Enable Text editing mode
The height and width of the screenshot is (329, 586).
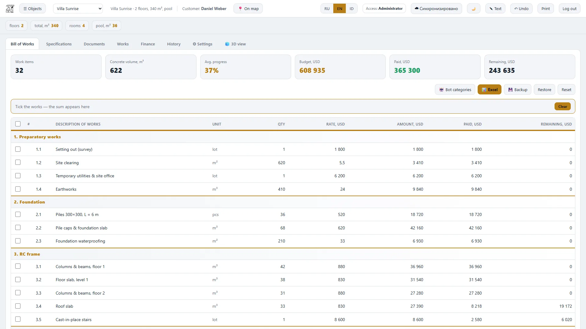point(495,9)
